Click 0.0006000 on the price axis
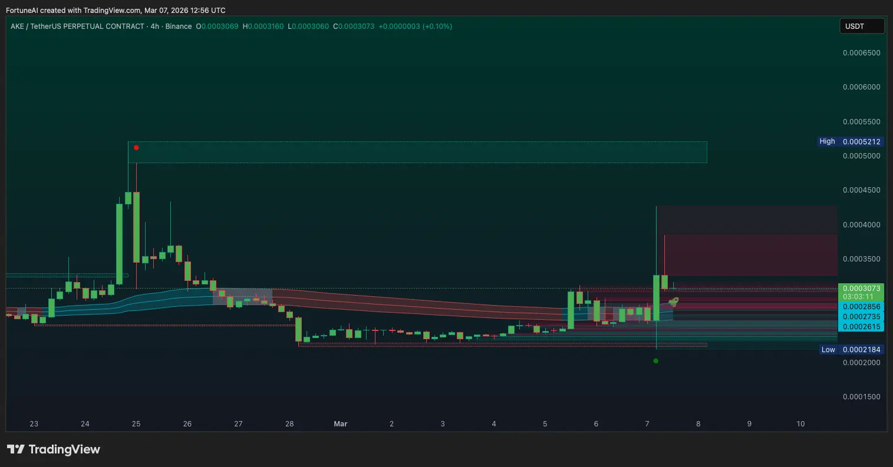This screenshot has height=467, width=893. click(x=861, y=87)
